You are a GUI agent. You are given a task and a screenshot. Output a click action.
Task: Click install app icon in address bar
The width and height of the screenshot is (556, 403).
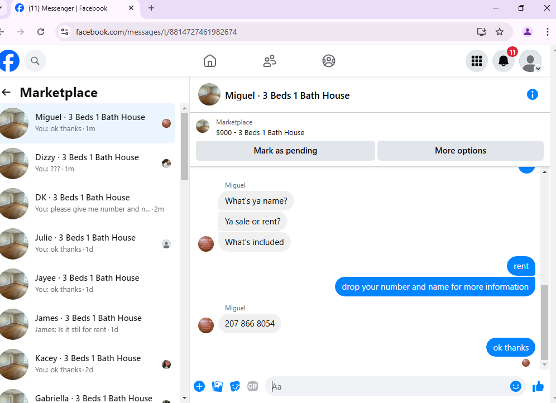tap(482, 32)
